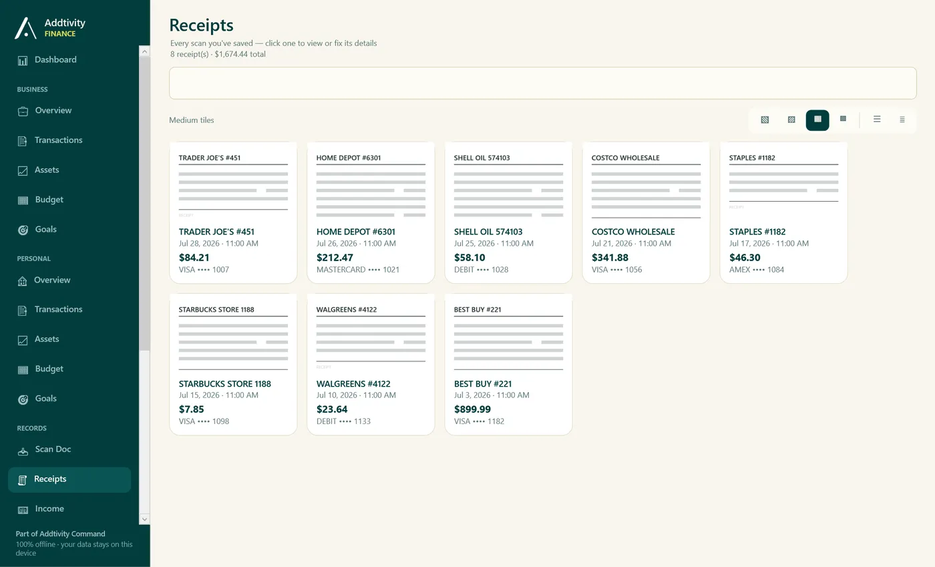Click the $899.99 Best Buy amount
Screen dimensions: 935x567
(472, 409)
